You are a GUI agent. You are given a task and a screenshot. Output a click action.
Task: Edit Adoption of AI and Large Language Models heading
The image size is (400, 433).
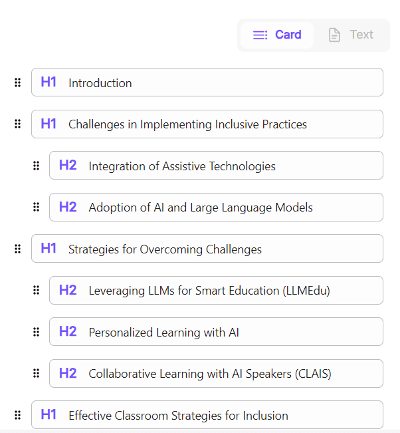[201, 208]
